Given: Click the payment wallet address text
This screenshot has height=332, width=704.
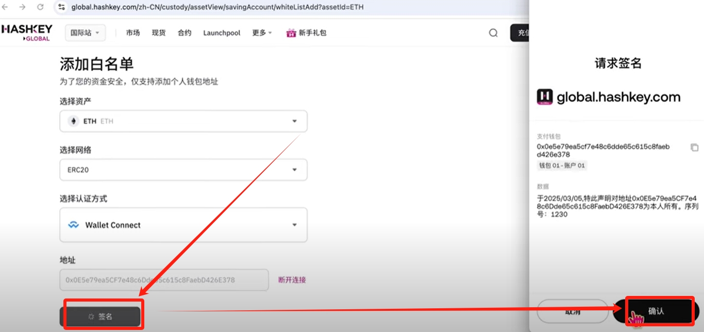Looking at the screenshot, I should [x=603, y=151].
